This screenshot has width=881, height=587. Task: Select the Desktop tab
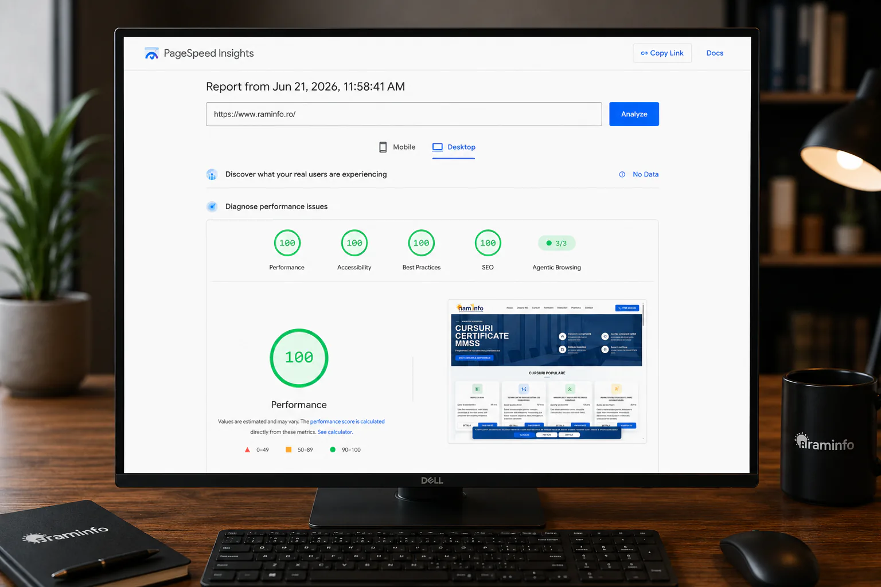click(454, 147)
